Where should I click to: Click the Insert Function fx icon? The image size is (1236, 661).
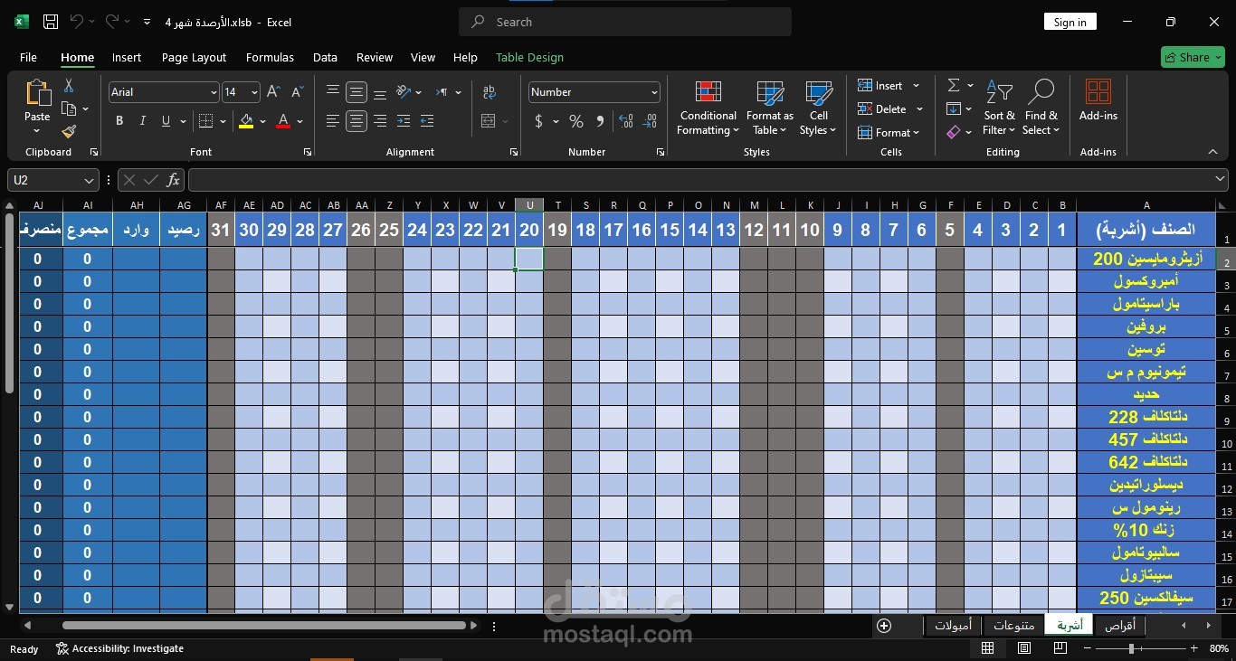coord(174,180)
